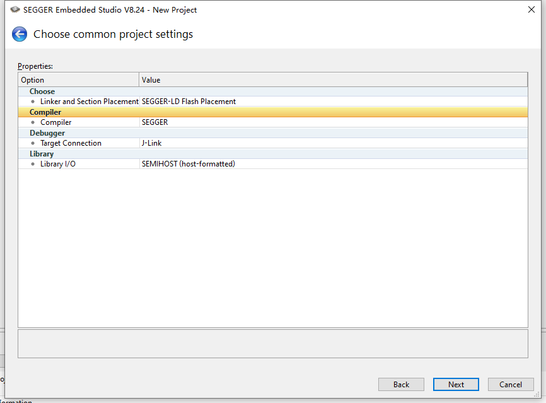Viewport: 546px width, 403px height.
Task: Select the Compiler option row
Action: (x=55, y=122)
